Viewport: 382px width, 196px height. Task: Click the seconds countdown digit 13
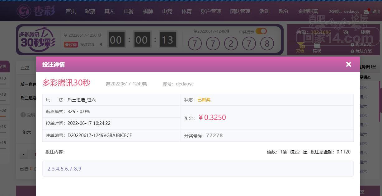point(167,40)
